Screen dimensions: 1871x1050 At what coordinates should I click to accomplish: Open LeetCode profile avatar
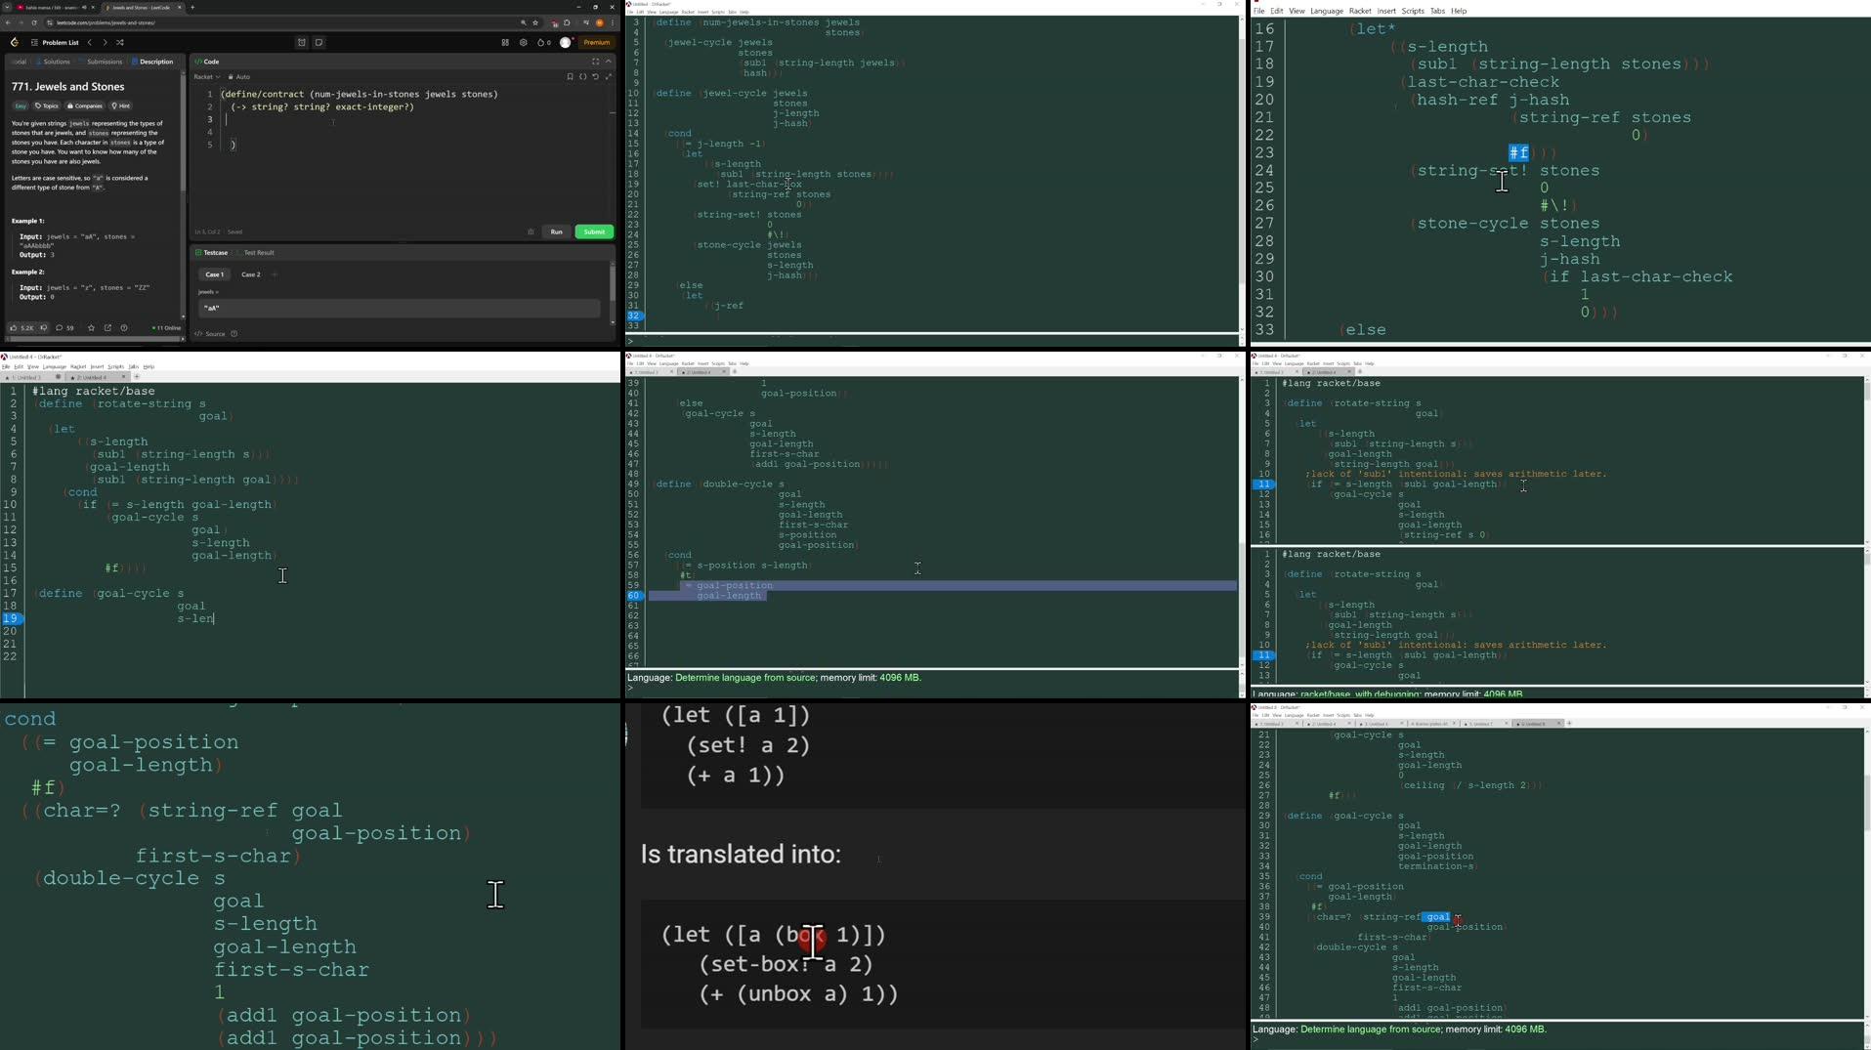[x=566, y=42]
